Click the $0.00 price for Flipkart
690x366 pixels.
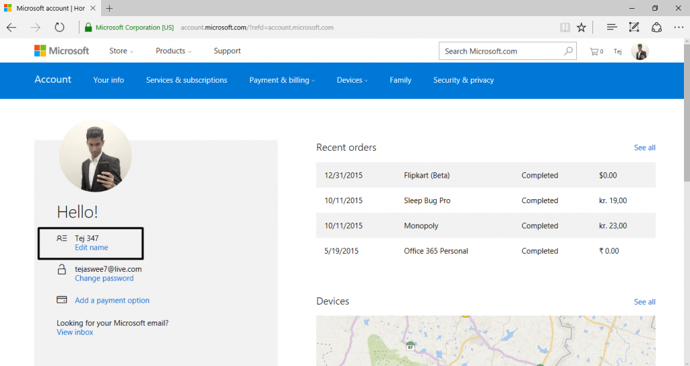click(x=608, y=176)
